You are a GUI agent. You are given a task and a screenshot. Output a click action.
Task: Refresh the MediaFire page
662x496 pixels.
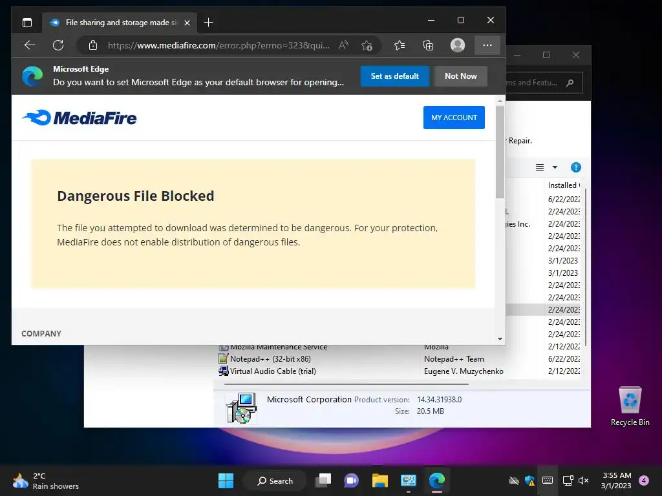click(x=58, y=45)
